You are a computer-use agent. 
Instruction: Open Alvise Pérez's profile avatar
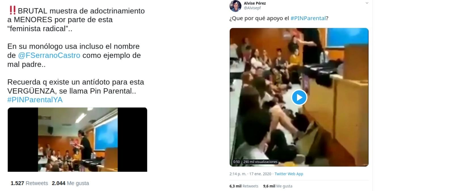click(235, 6)
